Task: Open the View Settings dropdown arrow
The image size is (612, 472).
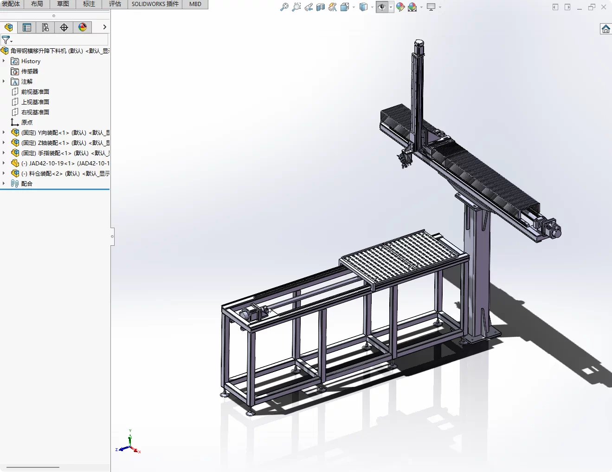Action: click(440, 7)
